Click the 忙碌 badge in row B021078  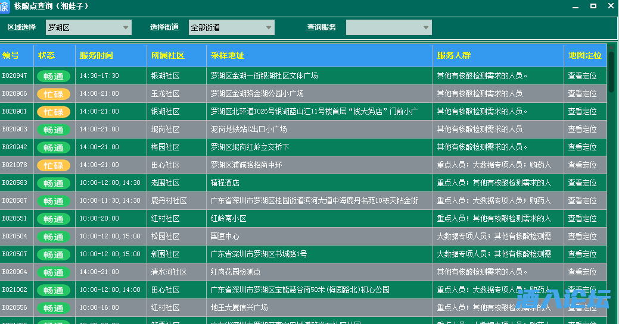coord(54,165)
